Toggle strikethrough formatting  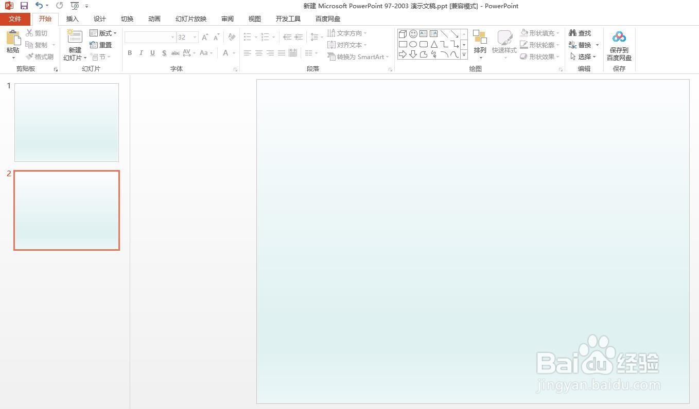pos(176,53)
